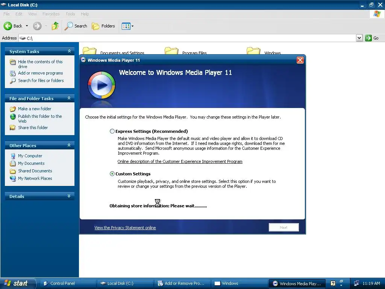Click the Up folder icon in toolbar
Viewport: 385px width, 289px height.
pyautogui.click(x=55, y=26)
